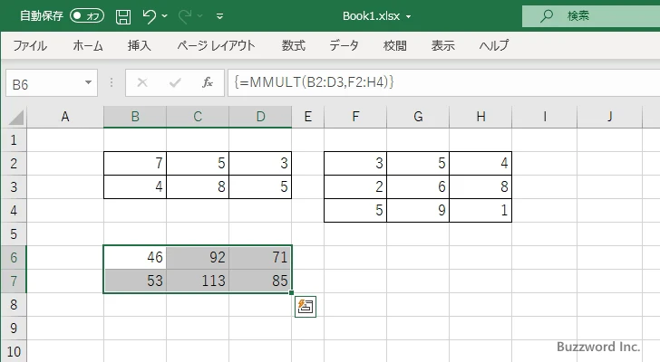
Task: Click cell B7 containing 53
Action: coord(135,281)
